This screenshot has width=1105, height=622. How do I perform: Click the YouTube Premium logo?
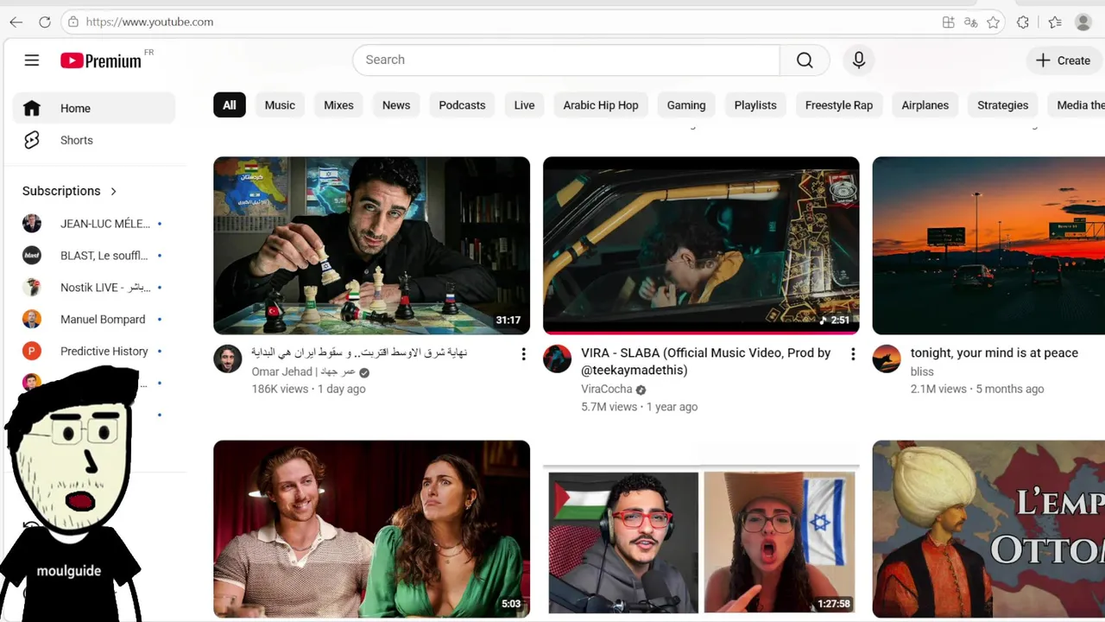[101, 60]
